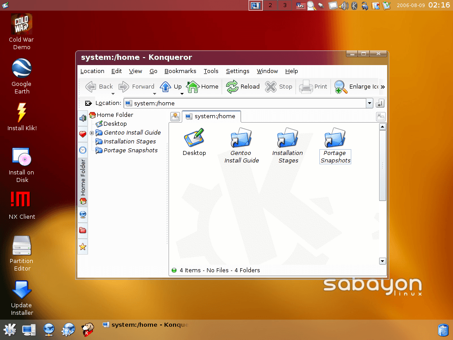Viewport: 453px width, 340px height.
Task: Open the Help menu
Action: click(x=292, y=71)
